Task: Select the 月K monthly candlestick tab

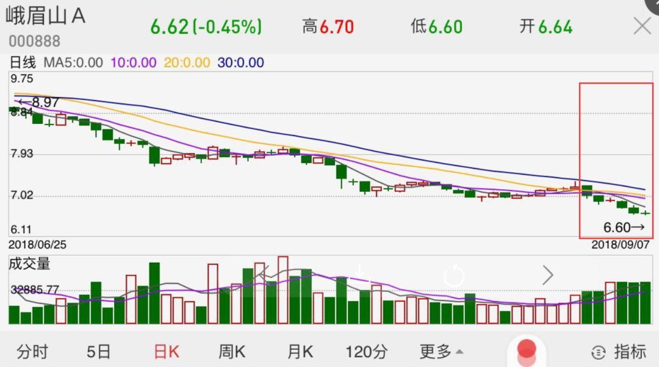Action: pos(300,352)
